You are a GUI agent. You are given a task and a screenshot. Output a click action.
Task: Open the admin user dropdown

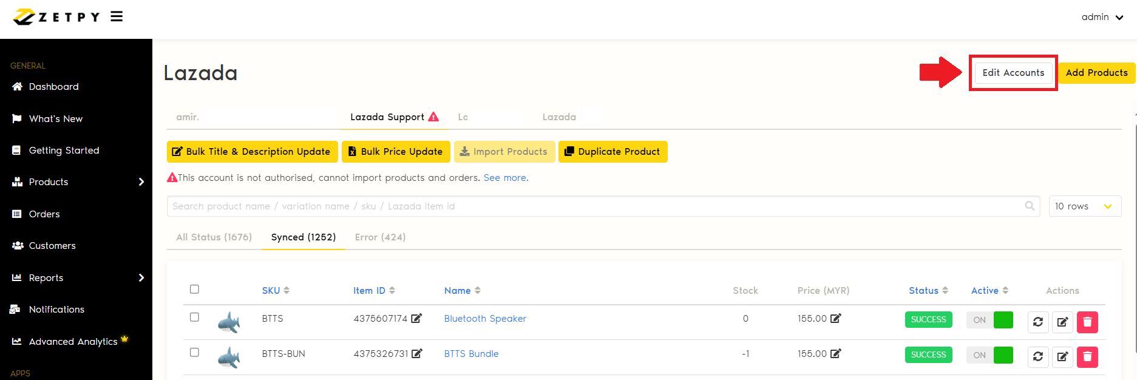(x=1102, y=17)
